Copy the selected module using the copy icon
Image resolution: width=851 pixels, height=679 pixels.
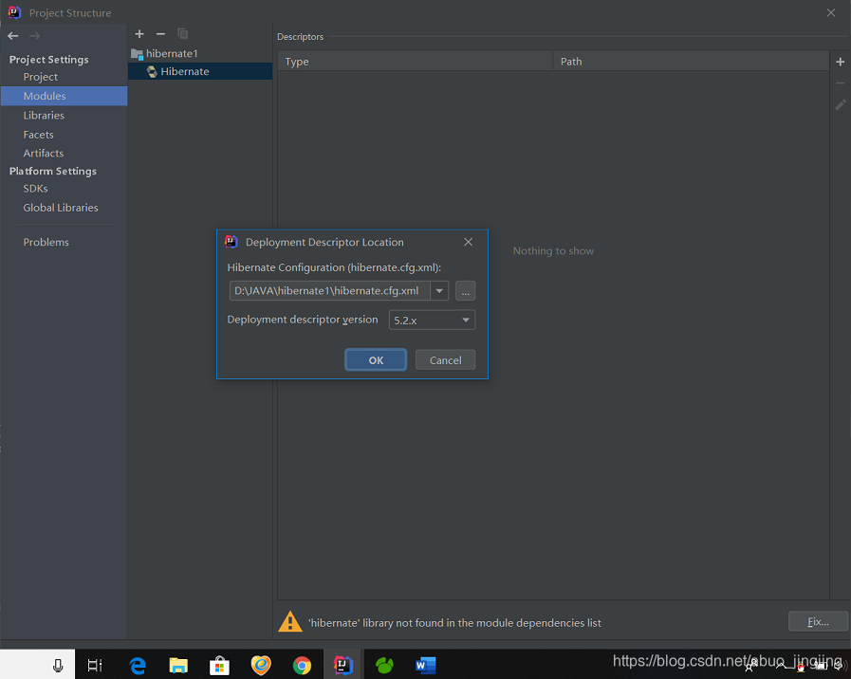[183, 33]
